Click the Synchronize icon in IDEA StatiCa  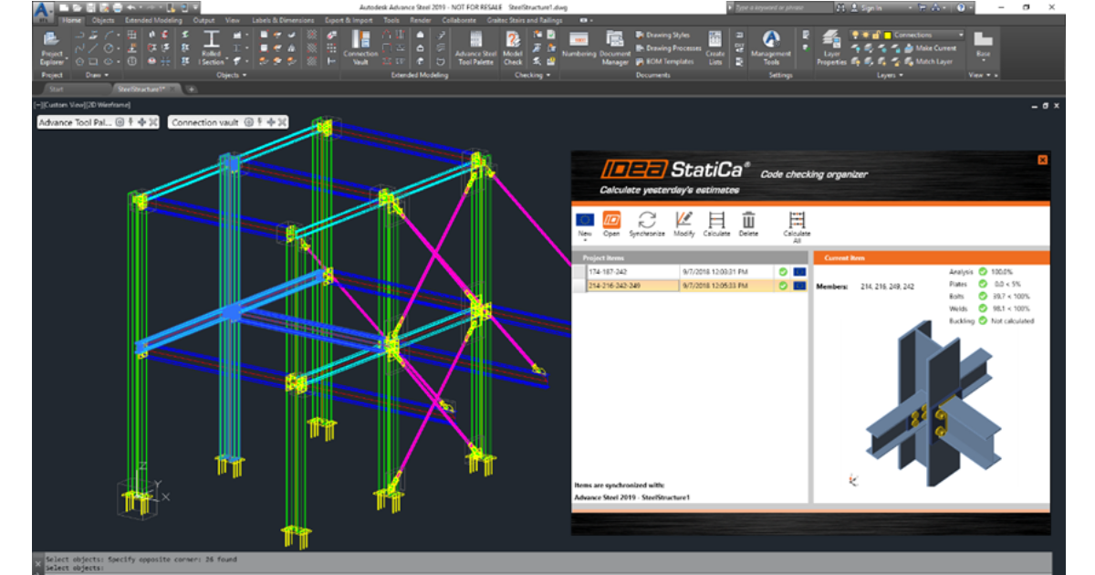pyautogui.click(x=647, y=220)
